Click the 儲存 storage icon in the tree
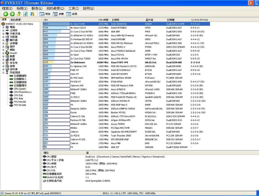This screenshot has height=196, width=259. [7, 47]
